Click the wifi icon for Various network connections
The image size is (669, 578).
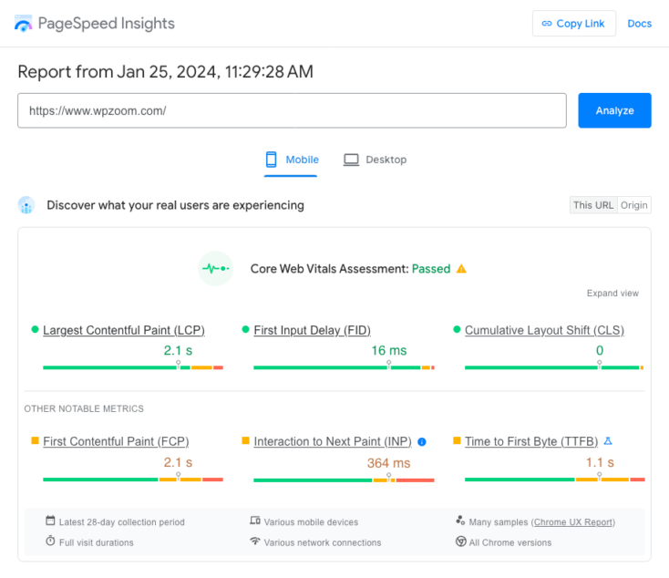pyautogui.click(x=255, y=541)
